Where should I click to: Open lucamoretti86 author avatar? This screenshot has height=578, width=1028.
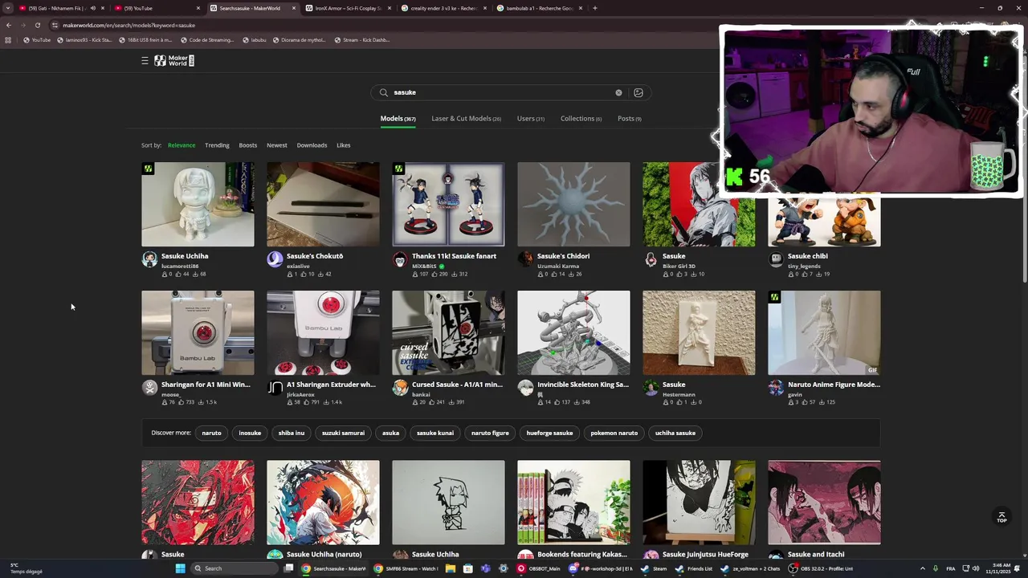click(149, 259)
